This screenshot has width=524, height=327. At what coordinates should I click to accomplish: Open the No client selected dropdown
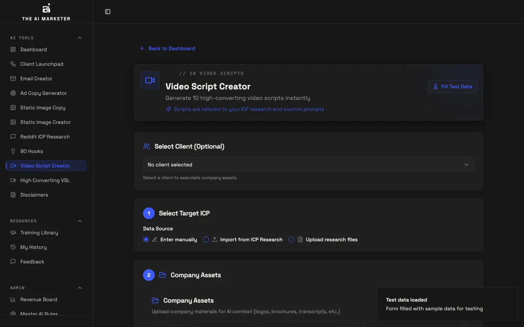pos(309,165)
